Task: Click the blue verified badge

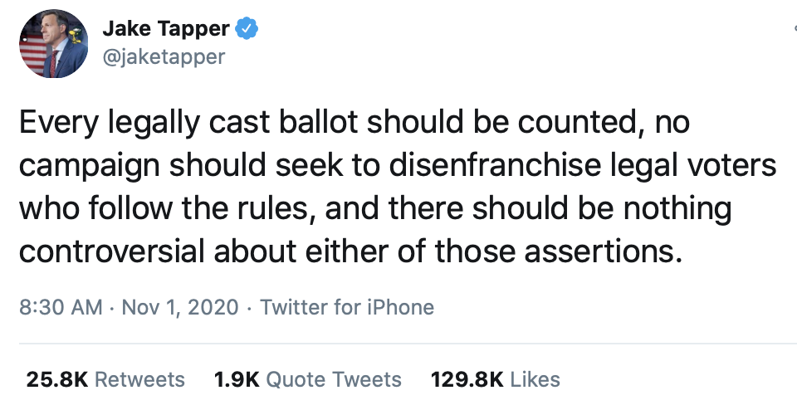Action: 247,28
